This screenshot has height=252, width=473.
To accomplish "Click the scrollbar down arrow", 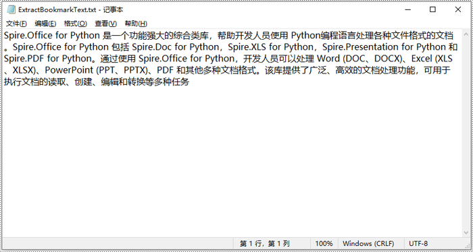I will coord(466,232).
